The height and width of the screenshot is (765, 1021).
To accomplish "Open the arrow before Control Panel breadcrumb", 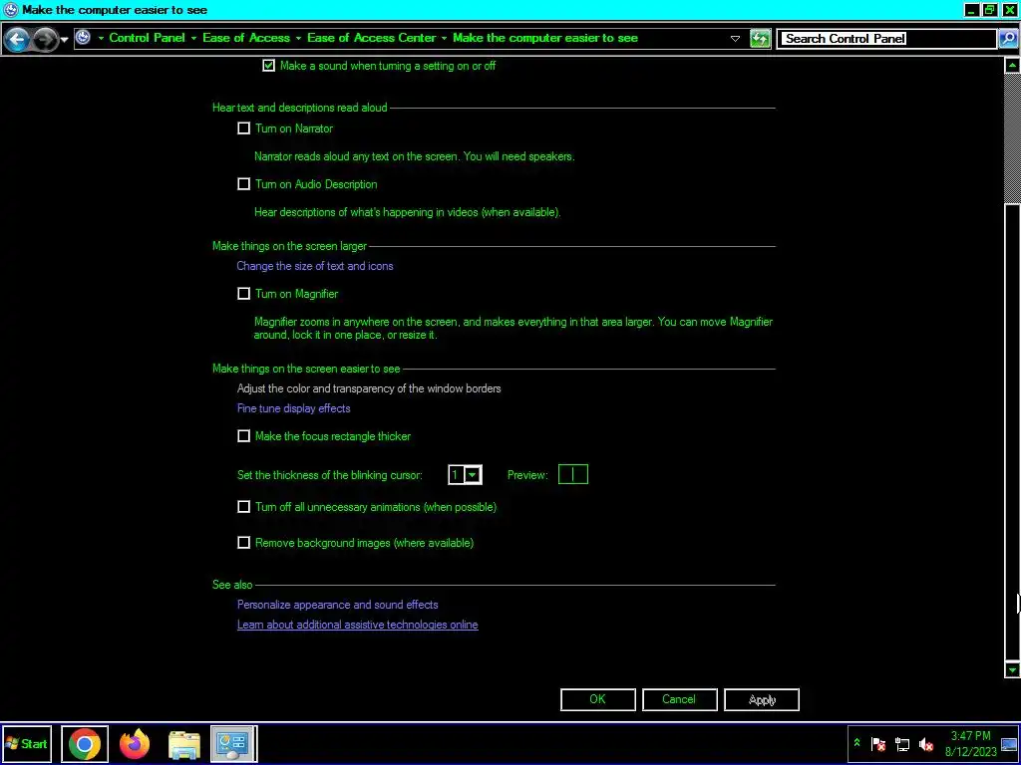I will pos(101,39).
